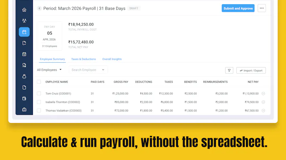Viewport: 286px width, 160px height.
Task: Select the highlighted Payroll run calendar icon
Action: click(24, 32)
